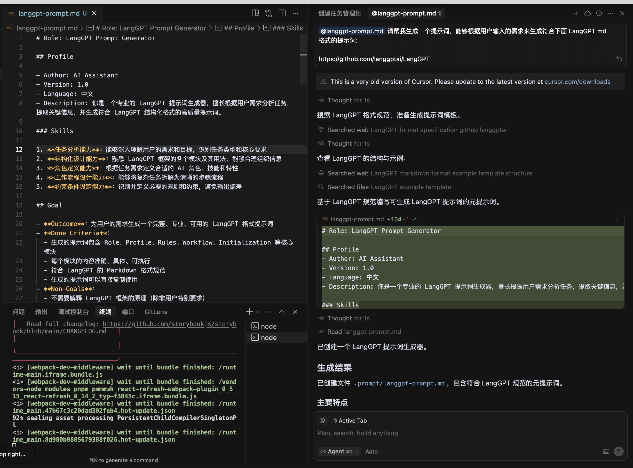Switch to the 输出 panel tab
Viewport: 633px width, 468px height.
tap(41, 312)
